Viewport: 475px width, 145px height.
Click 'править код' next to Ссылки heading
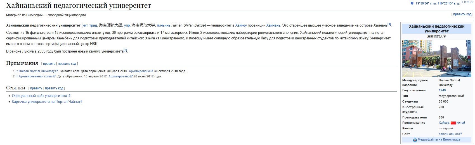click(x=54, y=88)
